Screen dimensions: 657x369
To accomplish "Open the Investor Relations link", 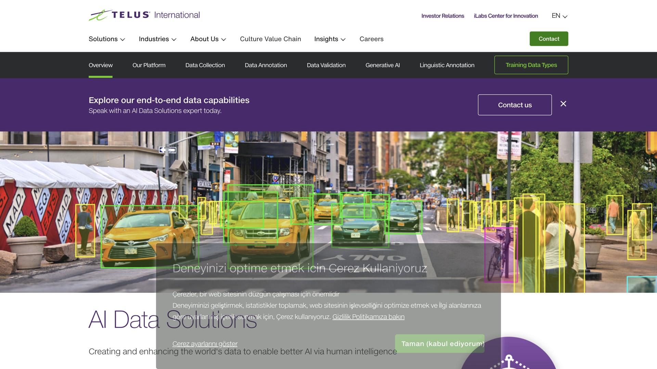I will pyautogui.click(x=442, y=16).
